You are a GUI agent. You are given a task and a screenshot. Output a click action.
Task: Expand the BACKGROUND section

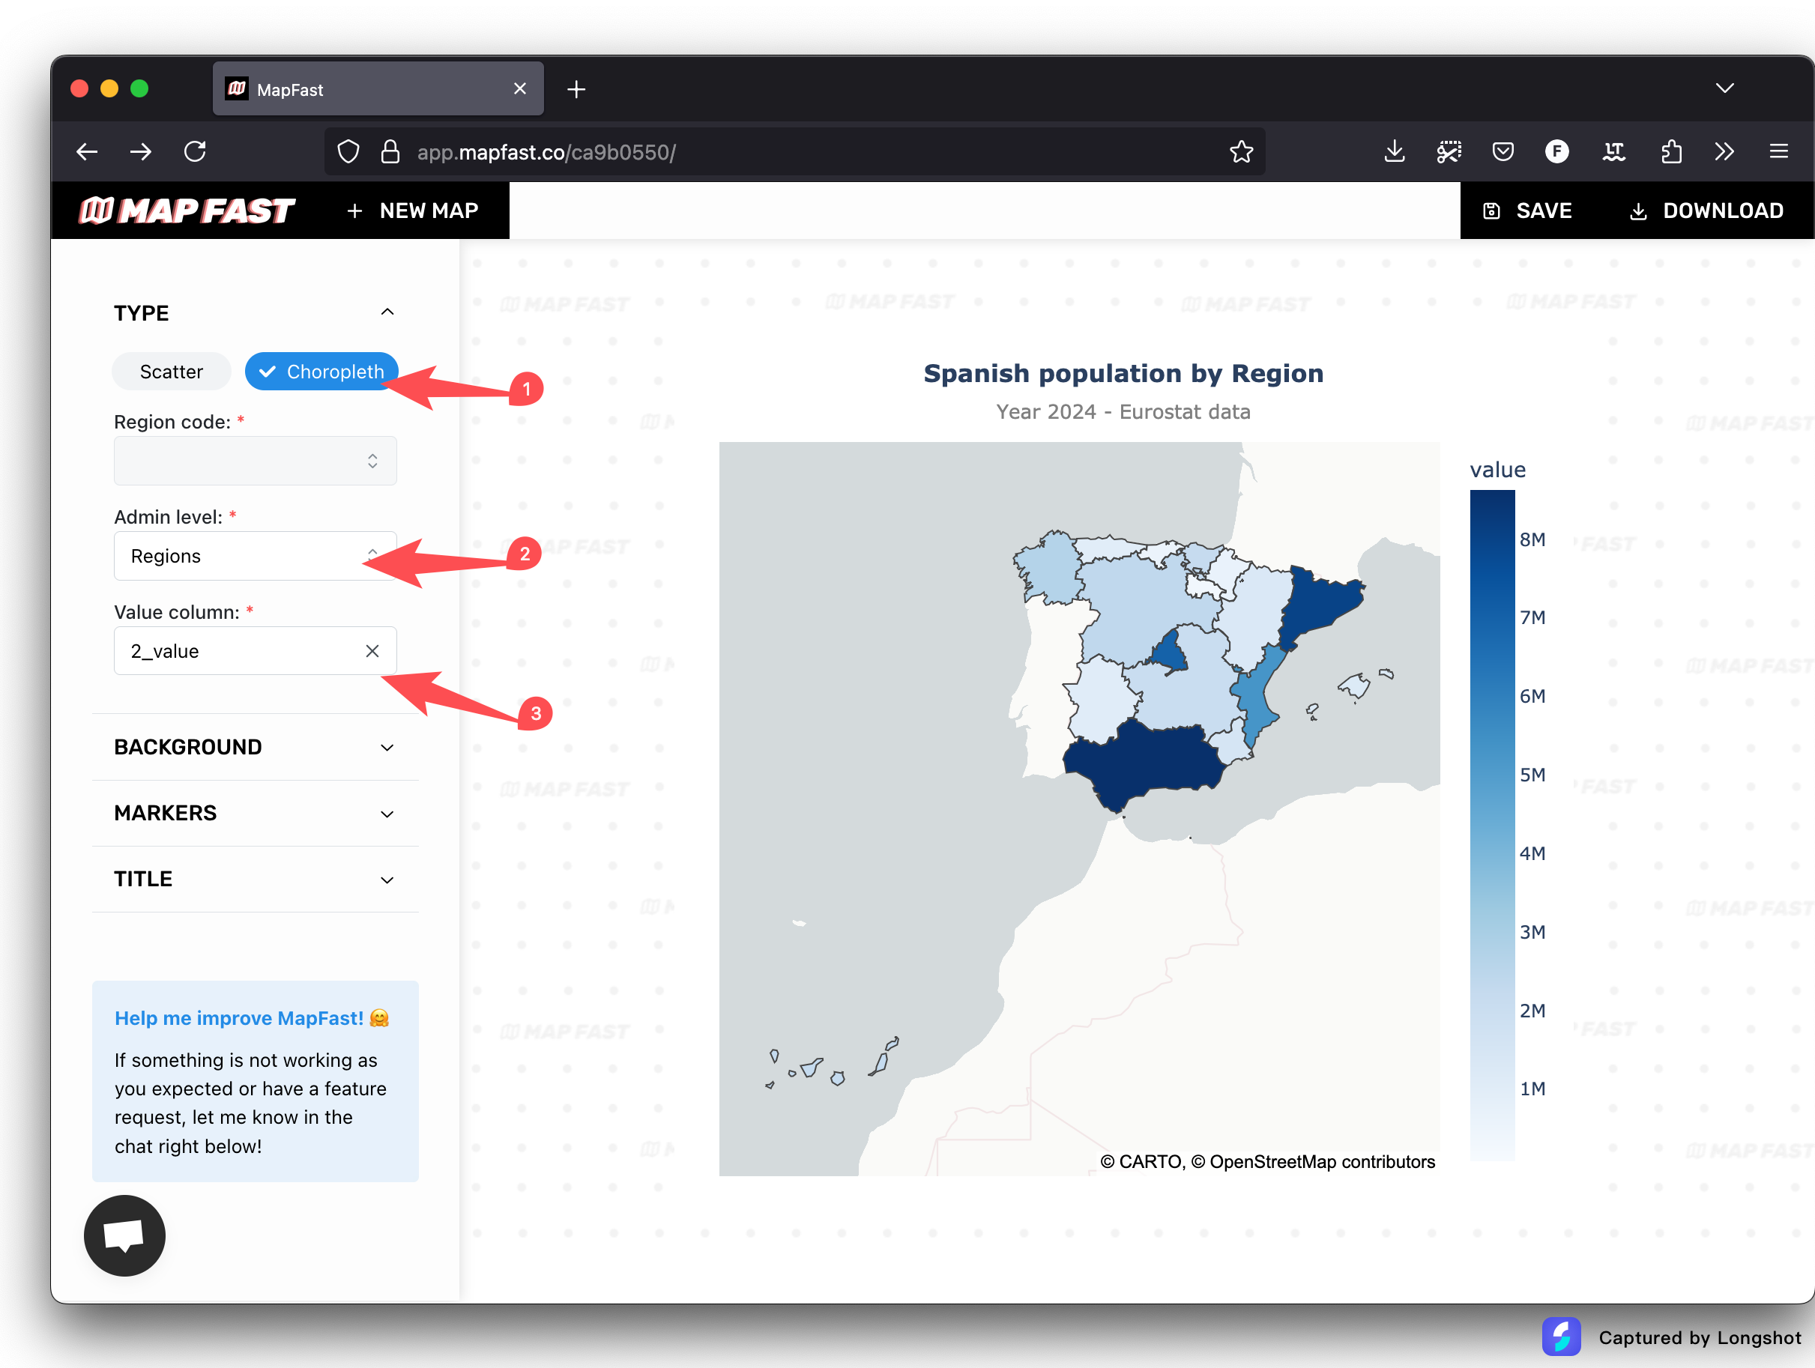point(256,747)
